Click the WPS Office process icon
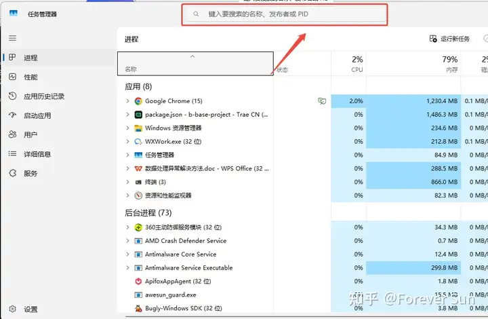The height and width of the screenshot is (319, 488). pos(138,168)
